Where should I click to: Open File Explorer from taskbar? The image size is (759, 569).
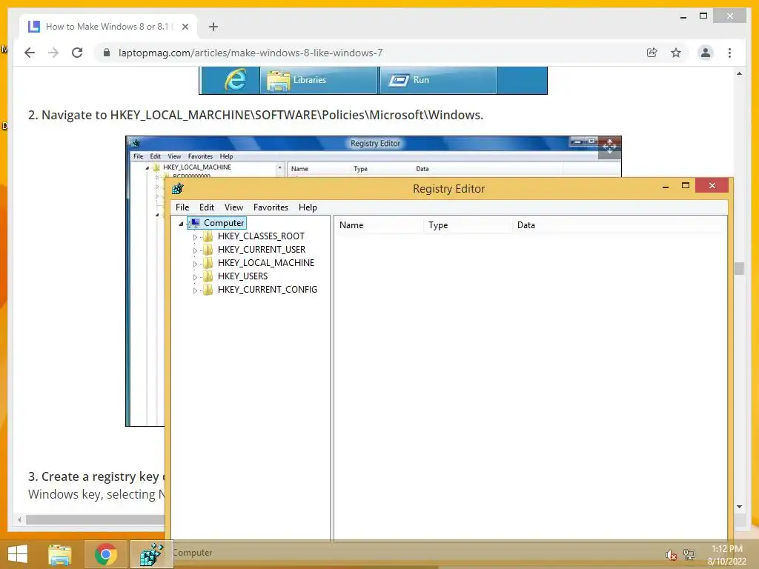pos(59,554)
